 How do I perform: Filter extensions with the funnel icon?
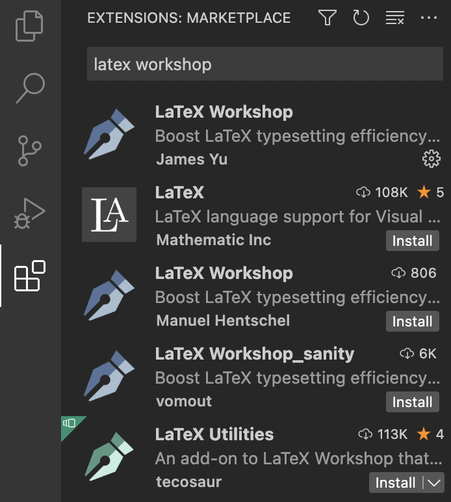pos(328,18)
